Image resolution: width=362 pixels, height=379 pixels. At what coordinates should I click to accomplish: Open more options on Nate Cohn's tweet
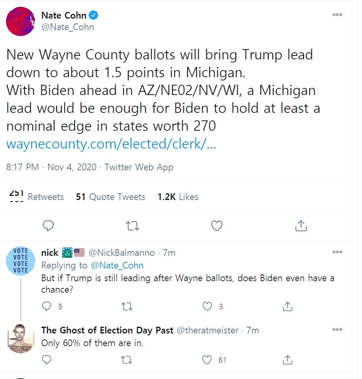tap(337, 15)
